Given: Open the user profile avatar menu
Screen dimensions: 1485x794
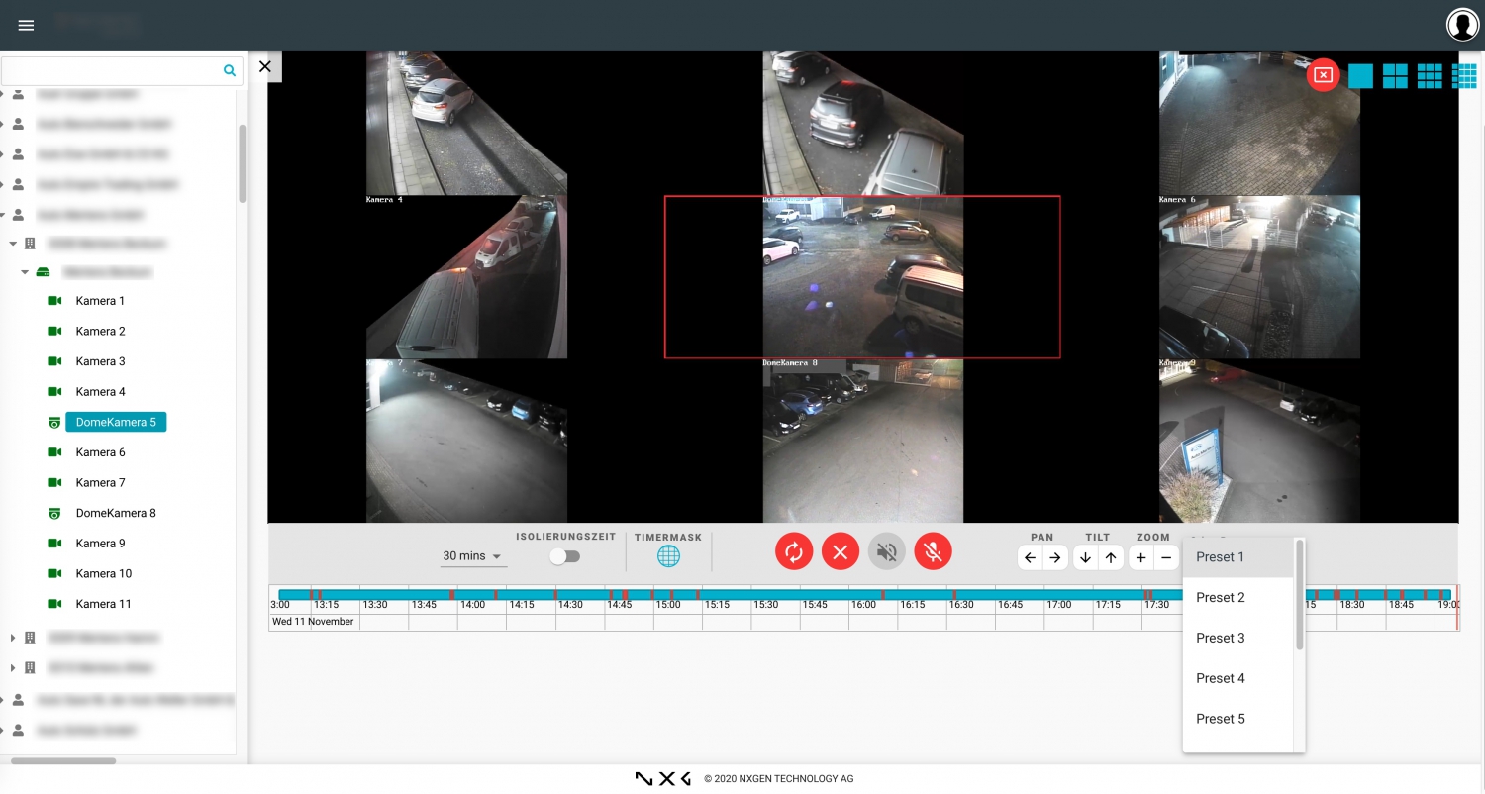Looking at the screenshot, I should pyautogui.click(x=1462, y=25).
